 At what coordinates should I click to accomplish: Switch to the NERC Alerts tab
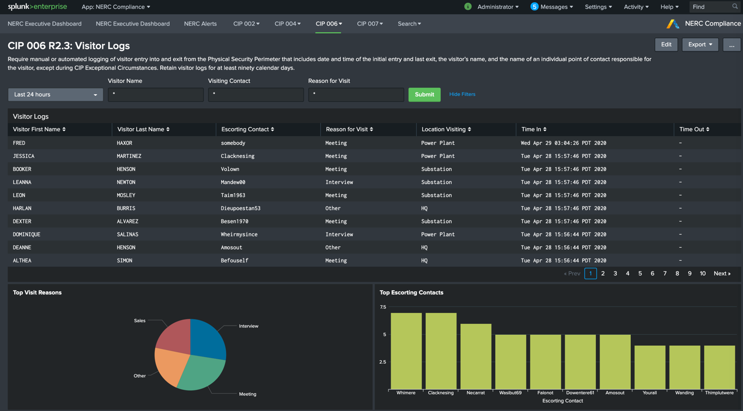200,23
